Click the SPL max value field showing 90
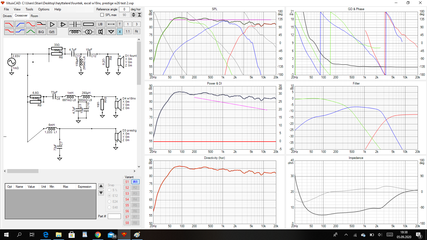The image size is (427, 240). (x=124, y=15)
